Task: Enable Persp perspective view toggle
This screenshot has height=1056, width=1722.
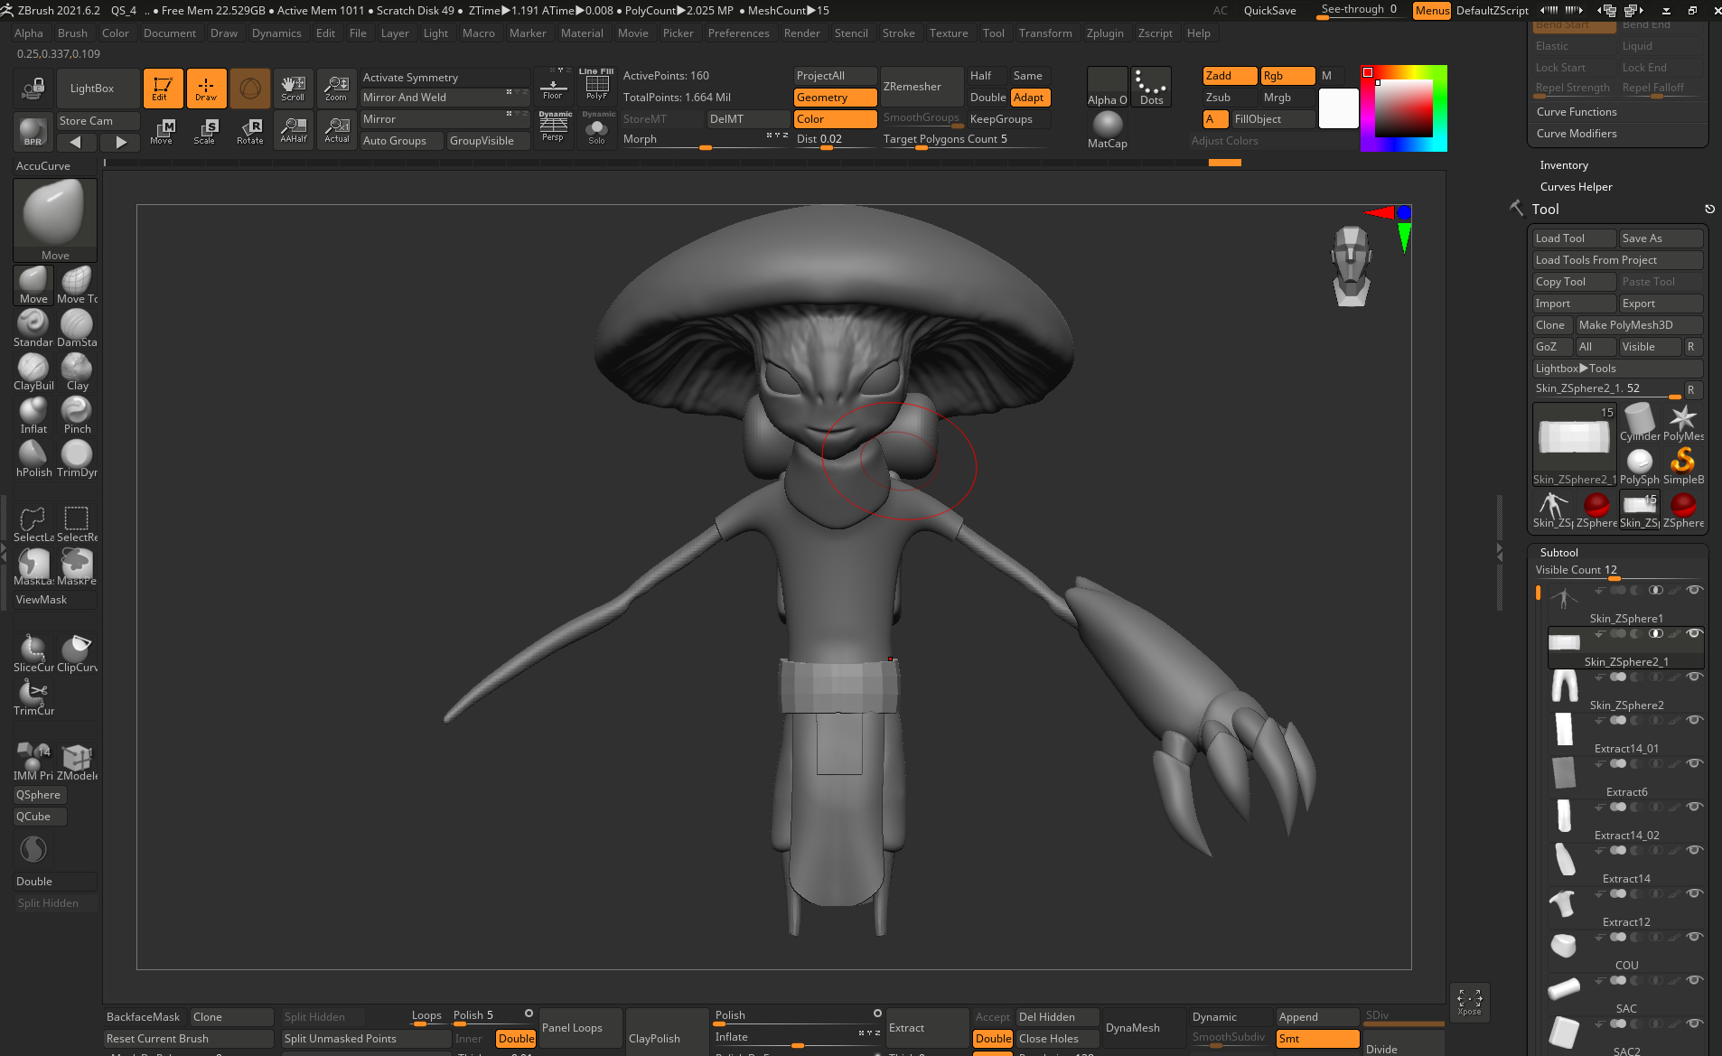Action: coord(553,128)
